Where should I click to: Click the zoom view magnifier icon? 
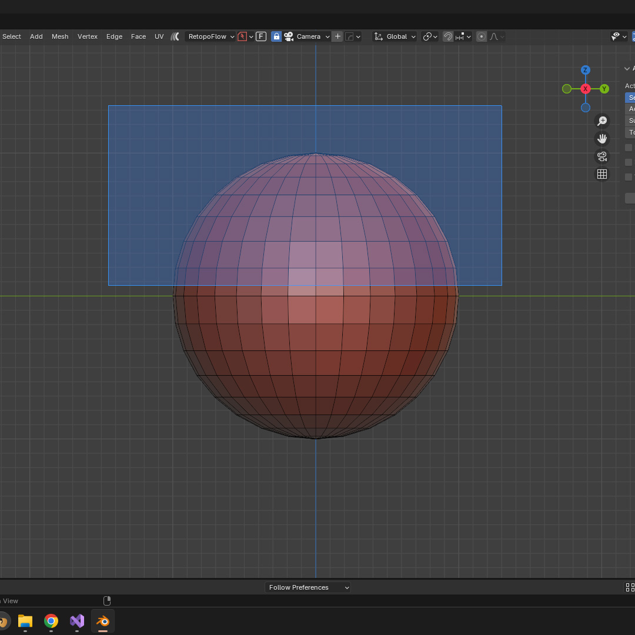602,121
